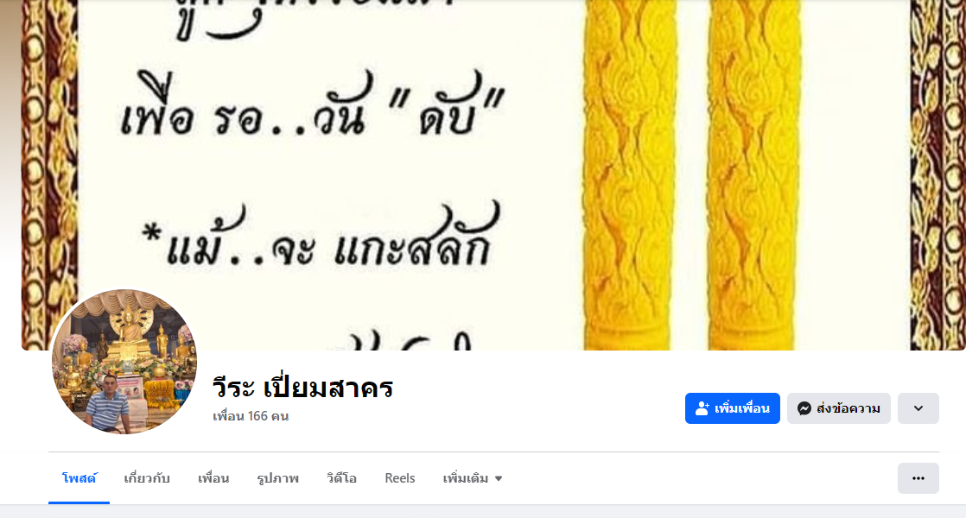
Task: Open the เกี่ยวกับ tab
Action: pos(147,478)
